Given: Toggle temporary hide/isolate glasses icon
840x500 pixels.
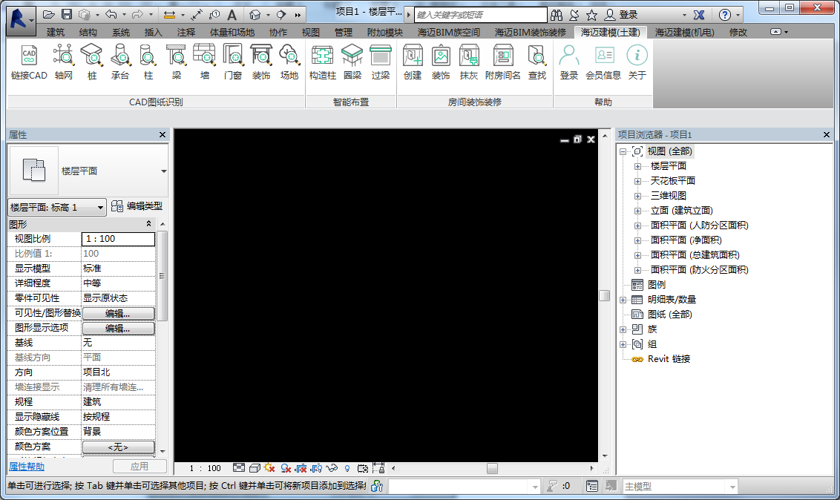Looking at the screenshot, I should [x=332, y=468].
